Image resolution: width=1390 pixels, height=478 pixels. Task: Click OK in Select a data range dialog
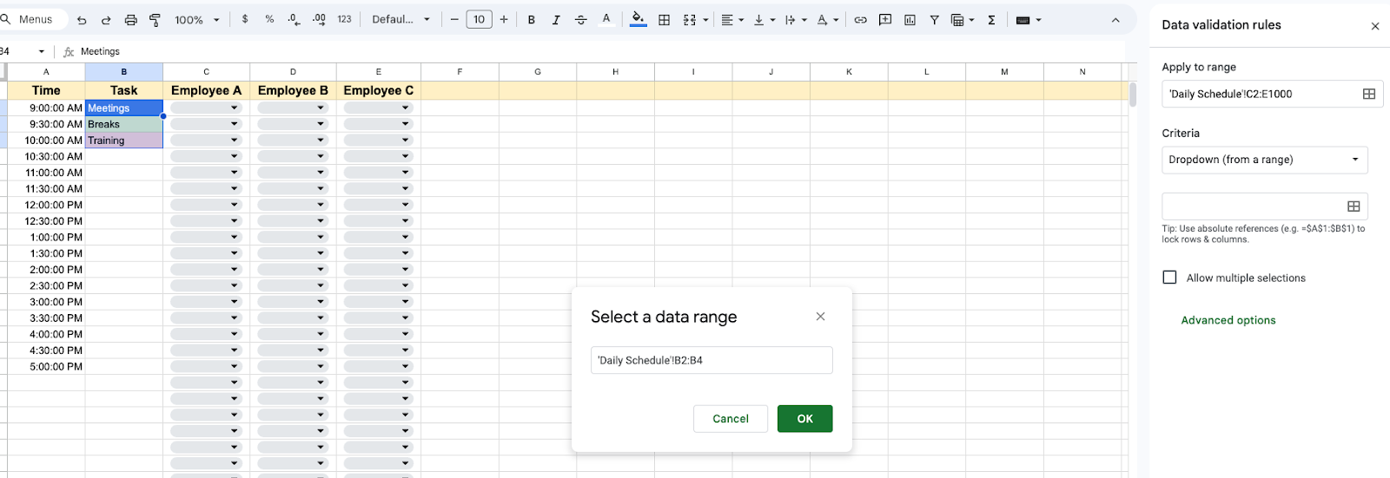pos(804,418)
